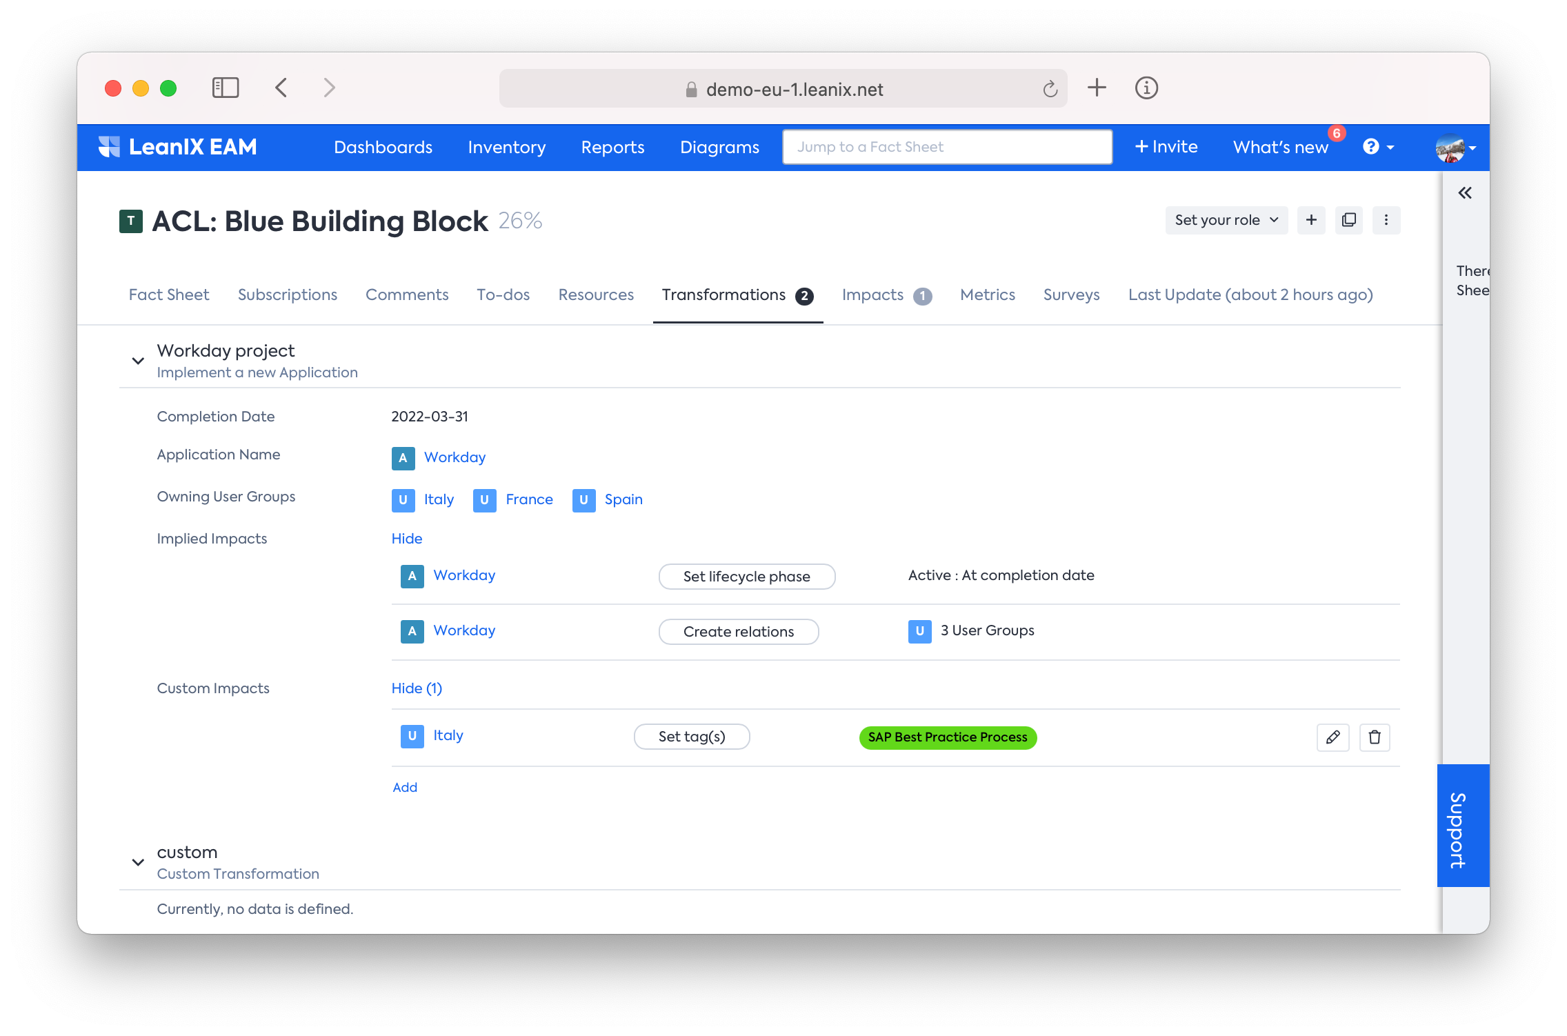
Task: Open the Last Update tab
Action: [x=1250, y=295]
